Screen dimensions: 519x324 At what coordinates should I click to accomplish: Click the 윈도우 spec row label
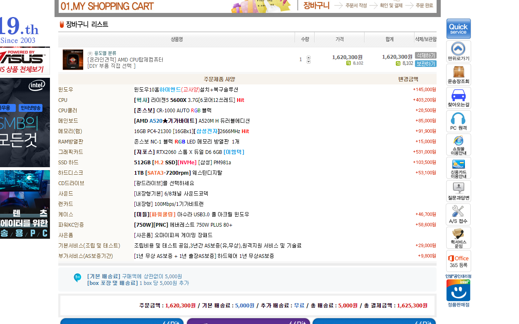pos(66,89)
